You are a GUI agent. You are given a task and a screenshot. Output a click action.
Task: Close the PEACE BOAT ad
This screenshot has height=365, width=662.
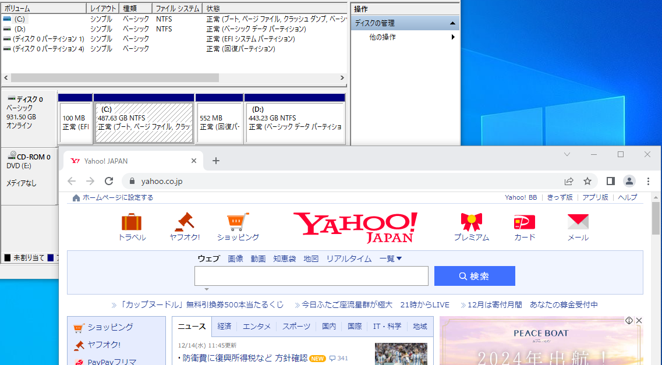(x=639, y=321)
